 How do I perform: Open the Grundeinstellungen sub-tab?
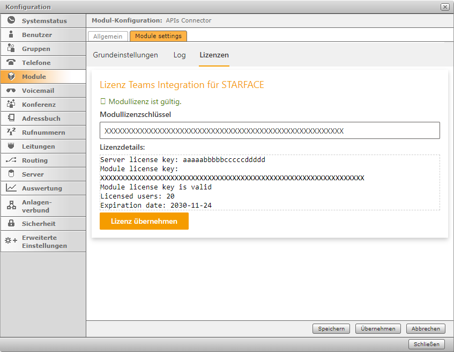pos(125,55)
